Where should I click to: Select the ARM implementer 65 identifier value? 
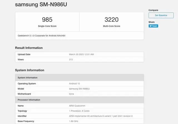[x=101, y=116]
